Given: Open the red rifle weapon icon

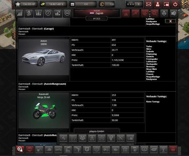Looking at the screenshot, I should pyautogui.click(x=136, y=13).
